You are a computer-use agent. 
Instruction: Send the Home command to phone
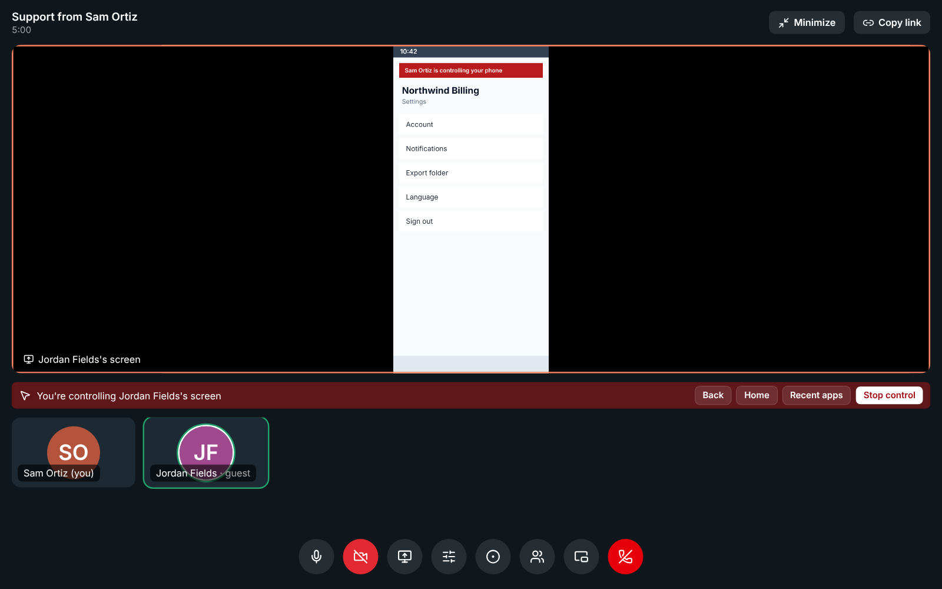pyautogui.click(x=757, y=395)
